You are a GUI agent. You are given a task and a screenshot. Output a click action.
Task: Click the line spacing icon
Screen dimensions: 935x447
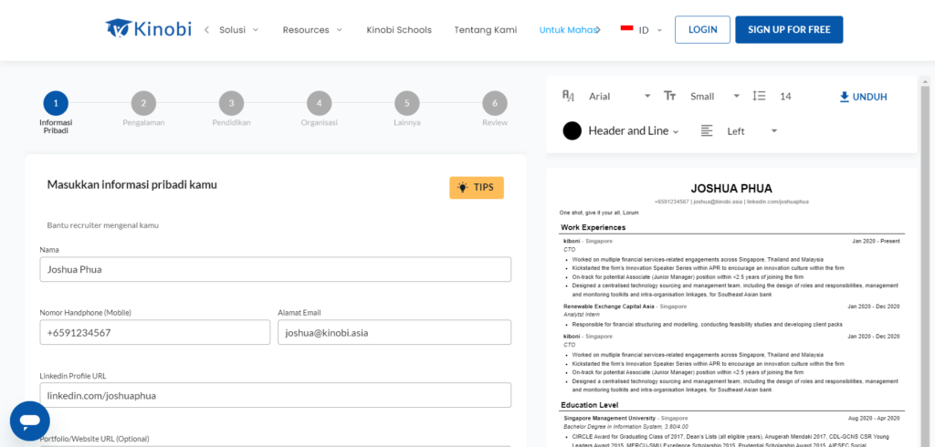click(x=759, y=96)
